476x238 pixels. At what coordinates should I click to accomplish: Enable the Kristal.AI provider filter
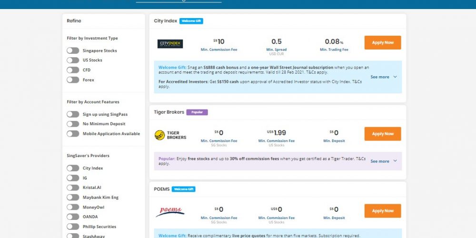[73, 188]
